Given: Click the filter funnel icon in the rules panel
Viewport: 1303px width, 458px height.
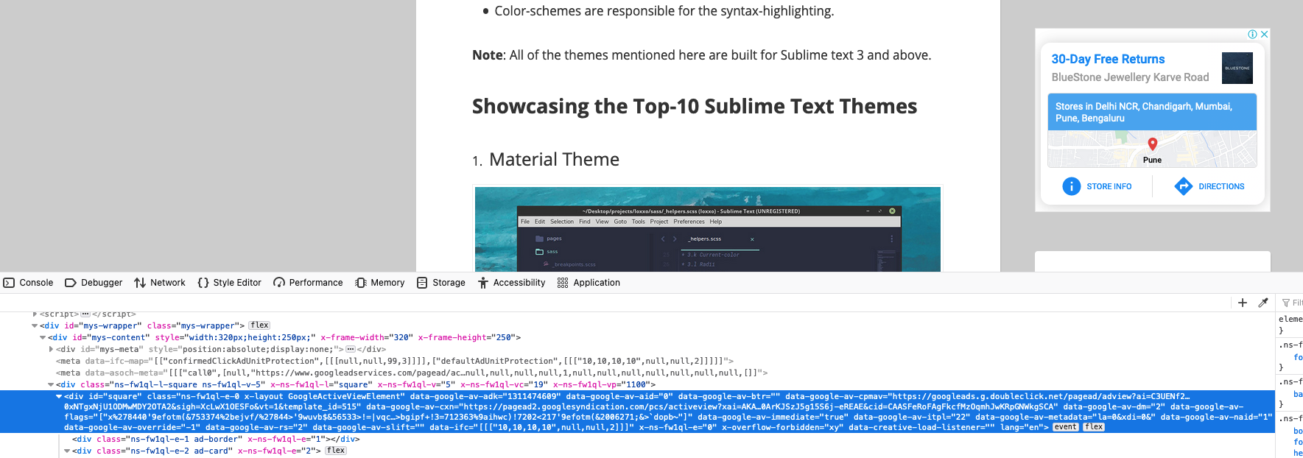Looking at the screenshot, I should click(x=1286, y=303).
